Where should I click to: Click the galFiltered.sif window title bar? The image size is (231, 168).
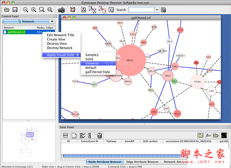pyautogui.click(x=141, y=18)
